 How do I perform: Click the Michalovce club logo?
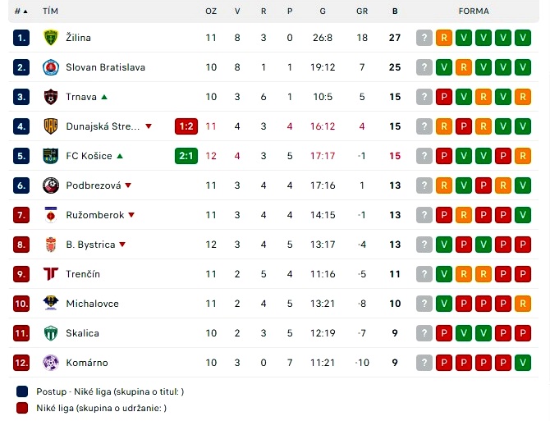[51, 304]
